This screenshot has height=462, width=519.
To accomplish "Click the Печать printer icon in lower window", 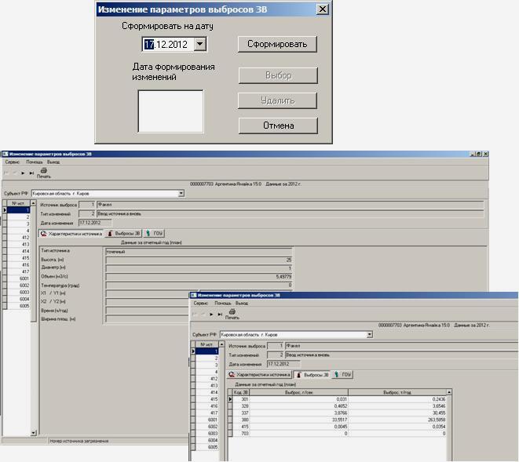I will point(232,313).
